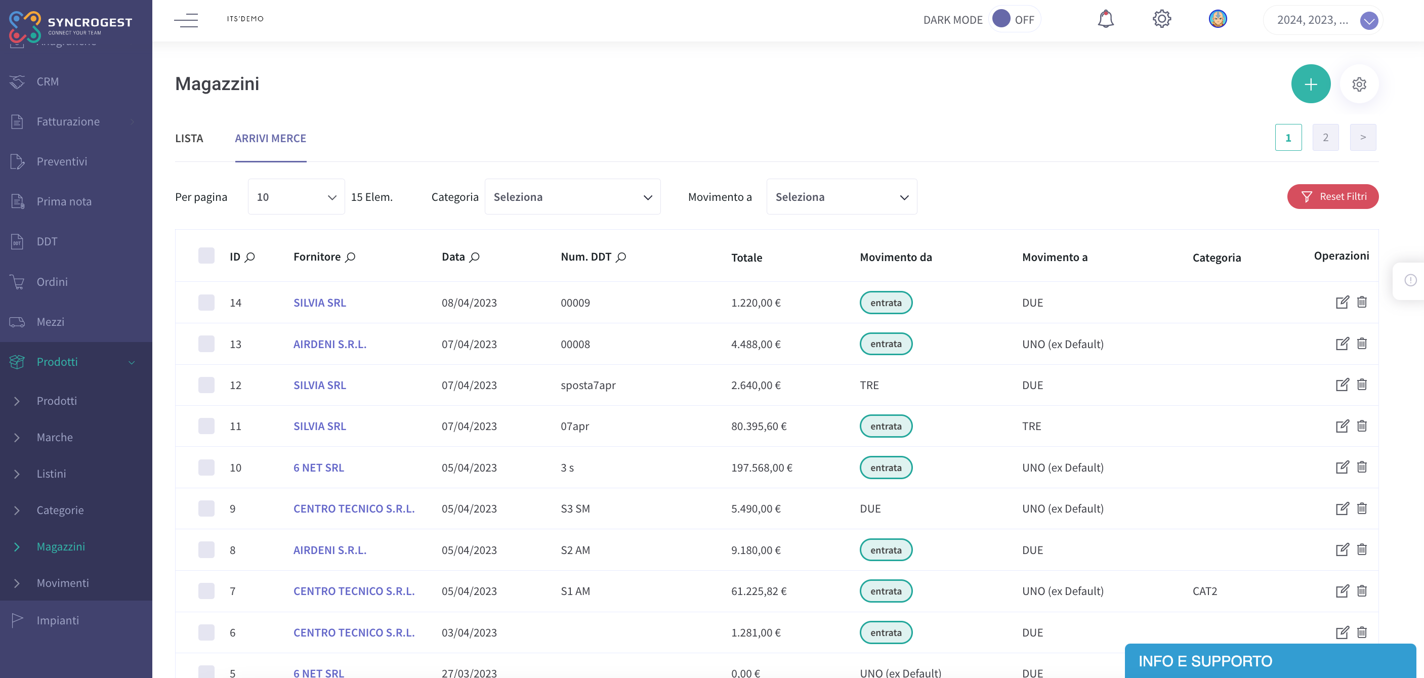1424x678 pixels.
Task: Switch to the ARRIVI MERCE tab
Action: tap(270, 138)
